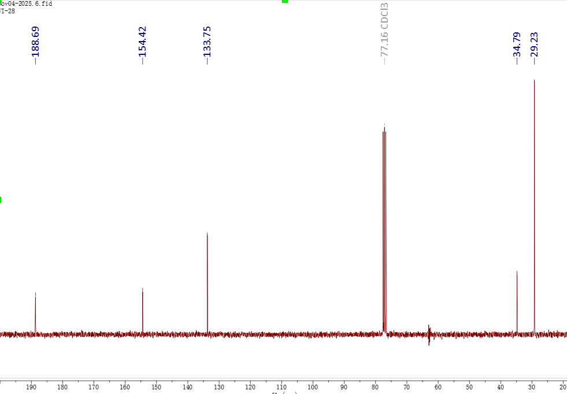Click the artifact signal near 63 ppm
This screenshot has width=567, height=394.
pyautogui.click(x=429, y=335)
